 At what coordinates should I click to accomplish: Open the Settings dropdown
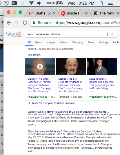pos(103,42)
